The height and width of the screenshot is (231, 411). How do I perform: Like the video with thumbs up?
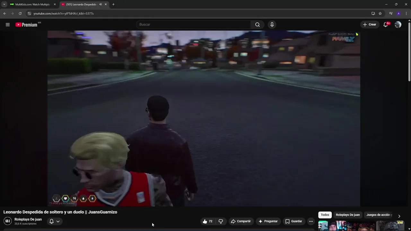[x=207, y=221]
